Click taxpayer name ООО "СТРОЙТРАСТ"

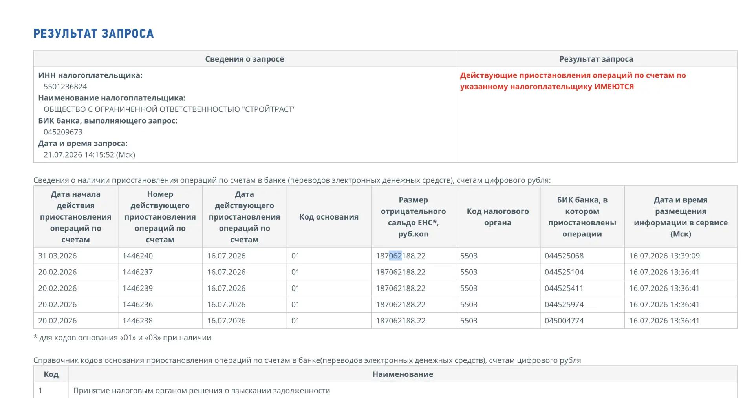coord(170,109)
